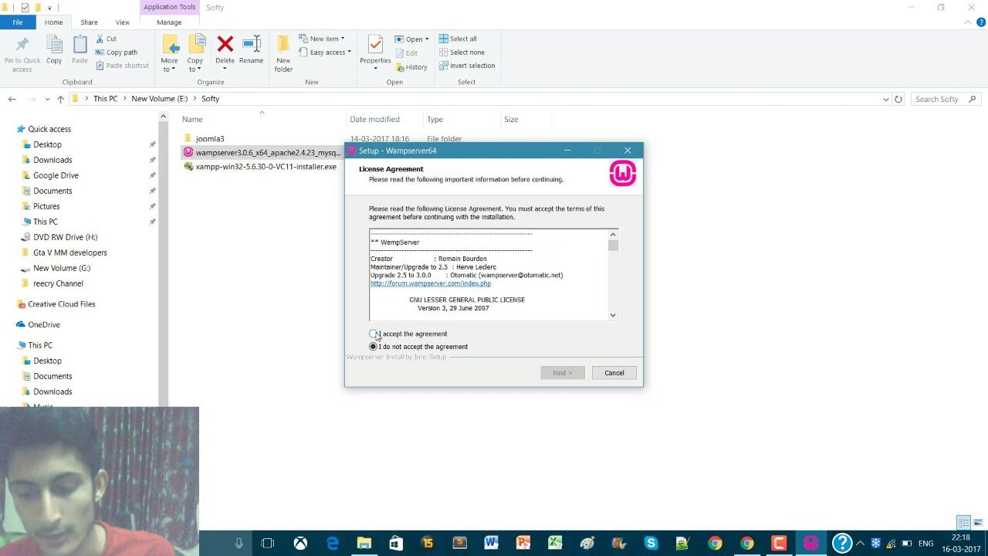Expand the address bar history dropdown
Image resolution: width=988 pixels, height=556 pixels.
coord(885,99)
